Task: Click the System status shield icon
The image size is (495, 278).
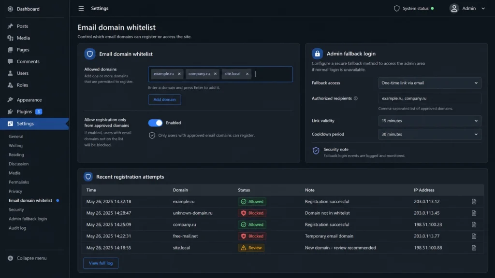Action: pyautogui.click(x=396, y=9)
